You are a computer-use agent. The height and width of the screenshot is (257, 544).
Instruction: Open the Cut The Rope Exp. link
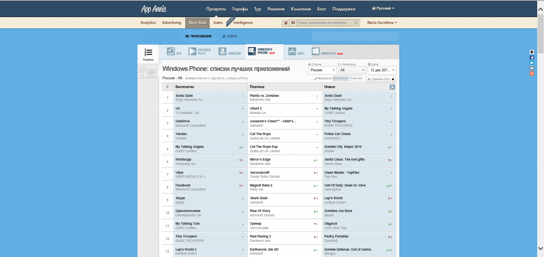pyautogui.click(x=264, y=147)
